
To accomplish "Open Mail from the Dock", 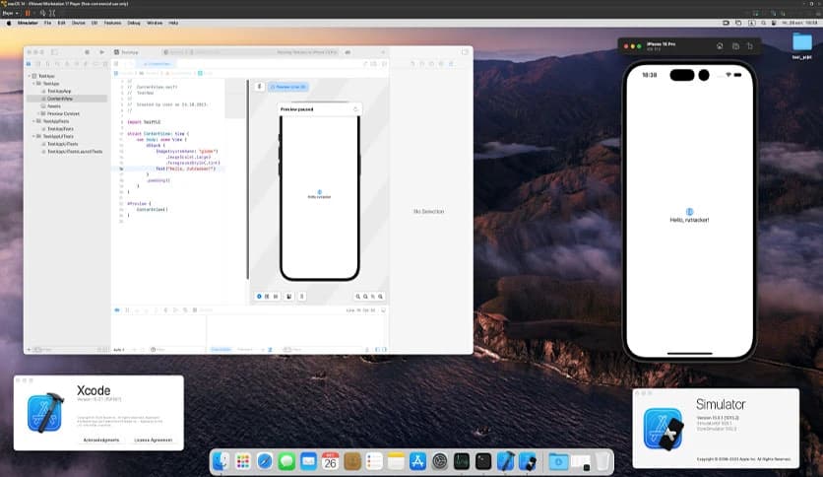I will (309, 462).
